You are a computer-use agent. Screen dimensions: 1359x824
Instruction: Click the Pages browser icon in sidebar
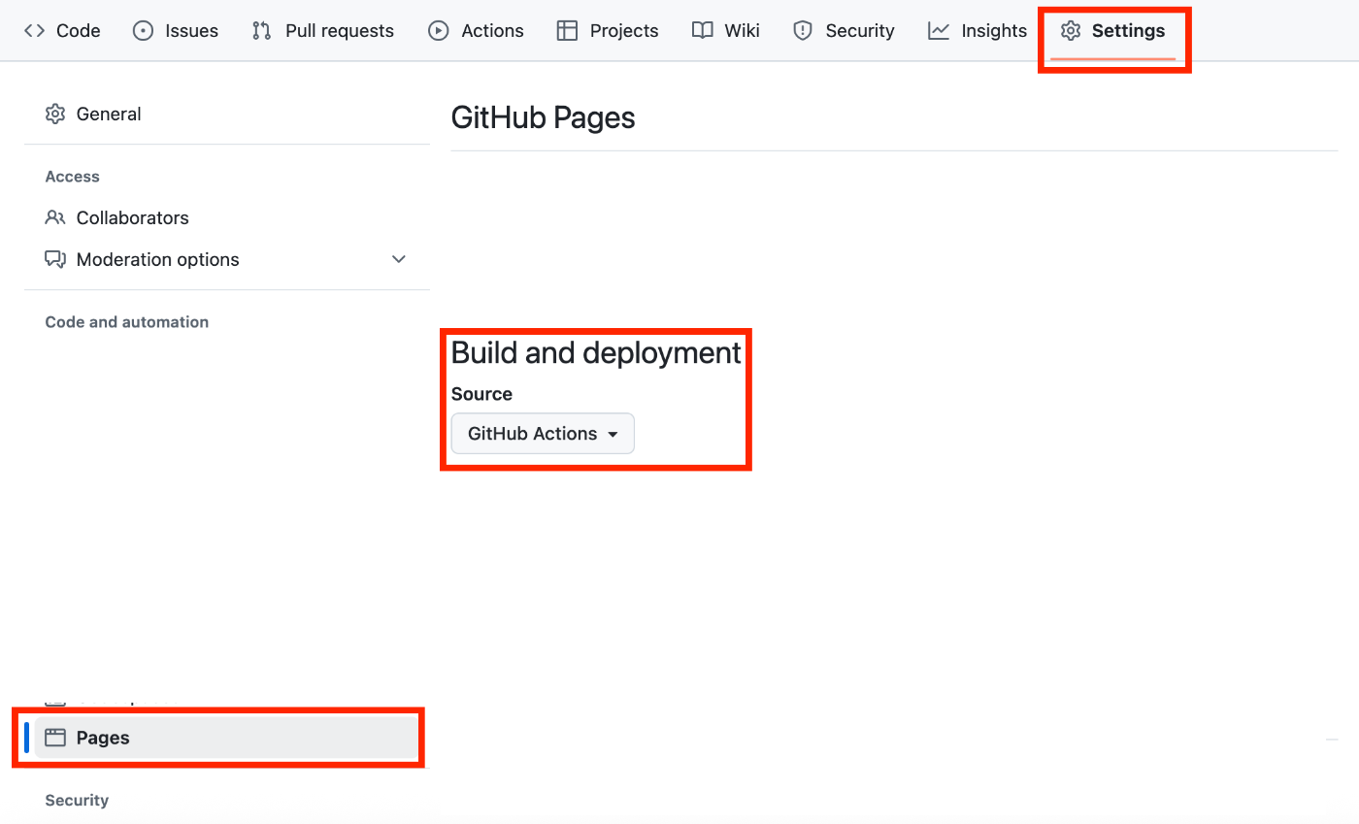55,738
